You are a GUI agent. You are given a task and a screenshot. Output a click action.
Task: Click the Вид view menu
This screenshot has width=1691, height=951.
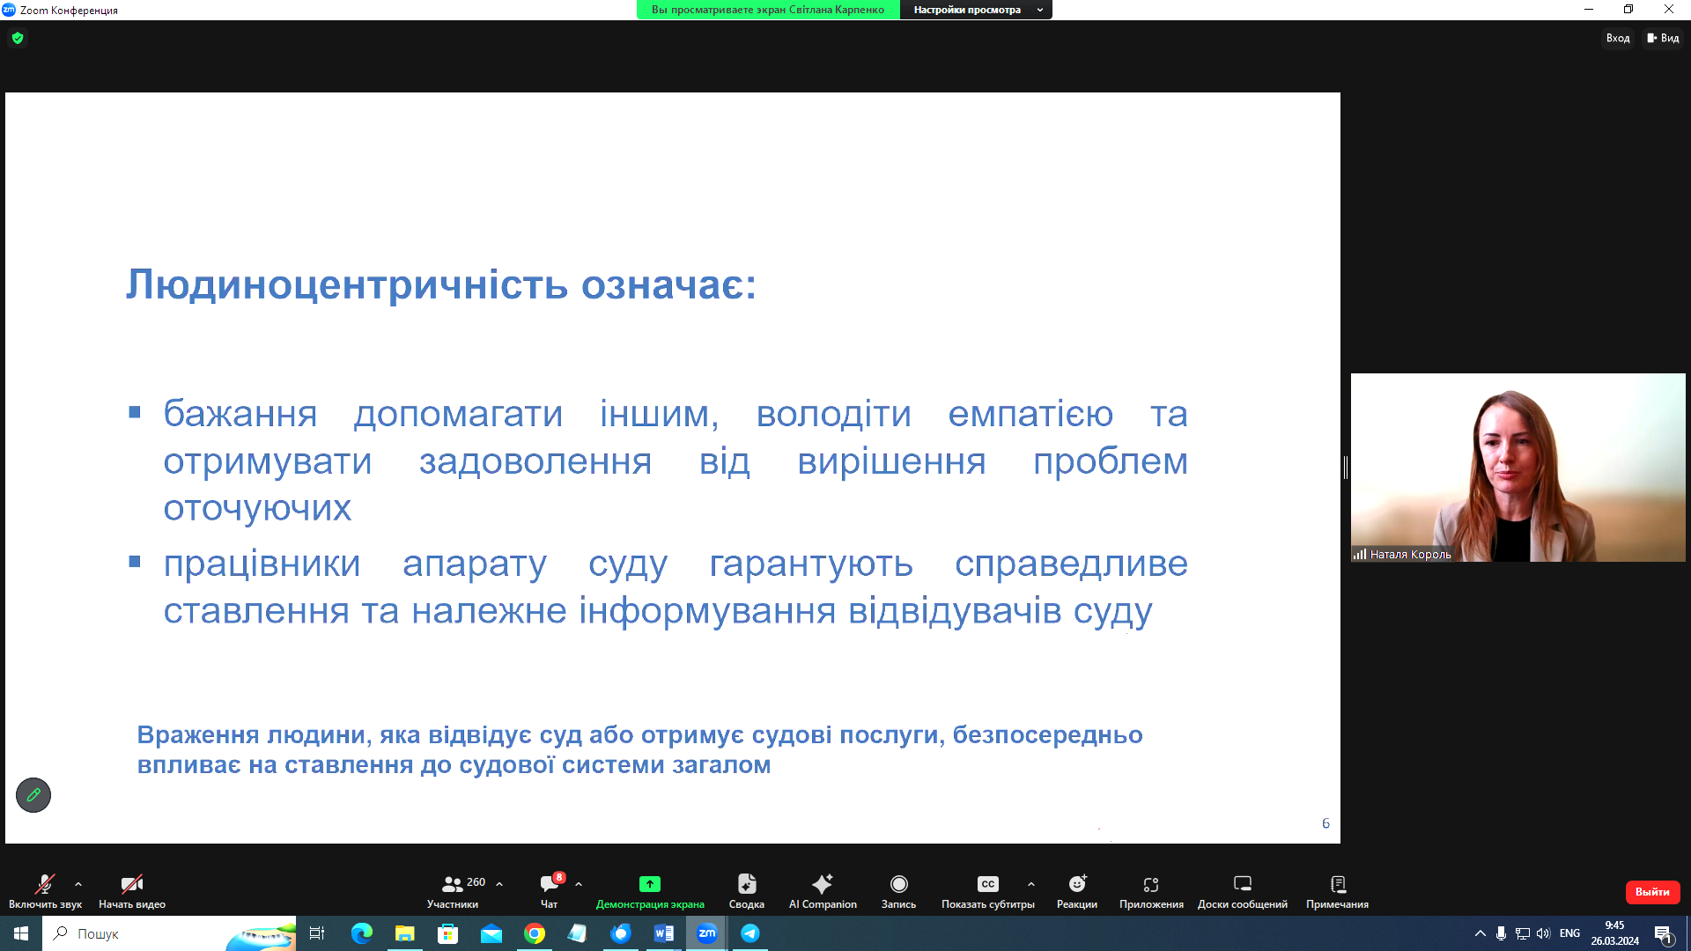pos(1663,38)
